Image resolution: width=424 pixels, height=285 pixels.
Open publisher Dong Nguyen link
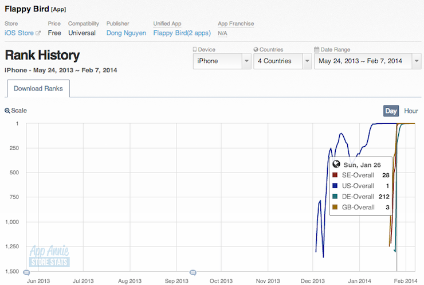click(x=126, y=33)
